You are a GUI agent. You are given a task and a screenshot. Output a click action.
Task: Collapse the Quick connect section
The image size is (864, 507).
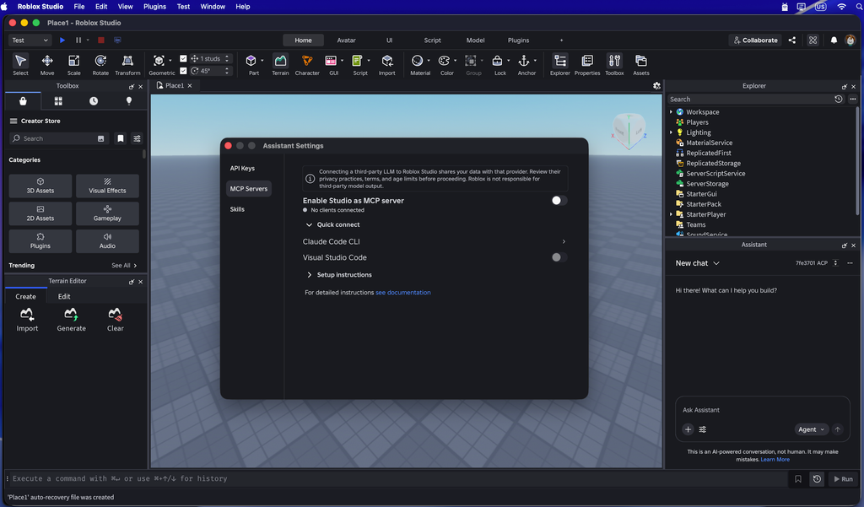309,225
